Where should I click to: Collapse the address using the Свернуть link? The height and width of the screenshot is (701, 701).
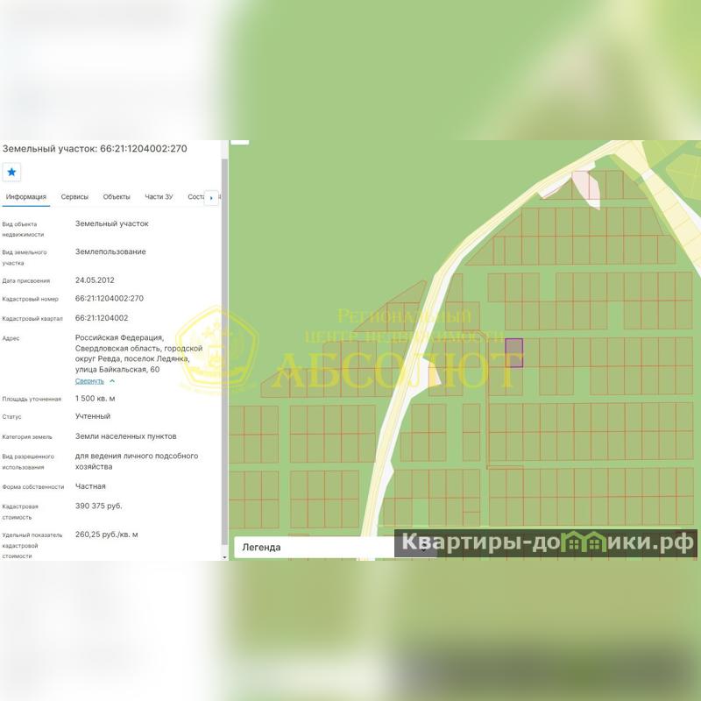click(x=89, y=381)
